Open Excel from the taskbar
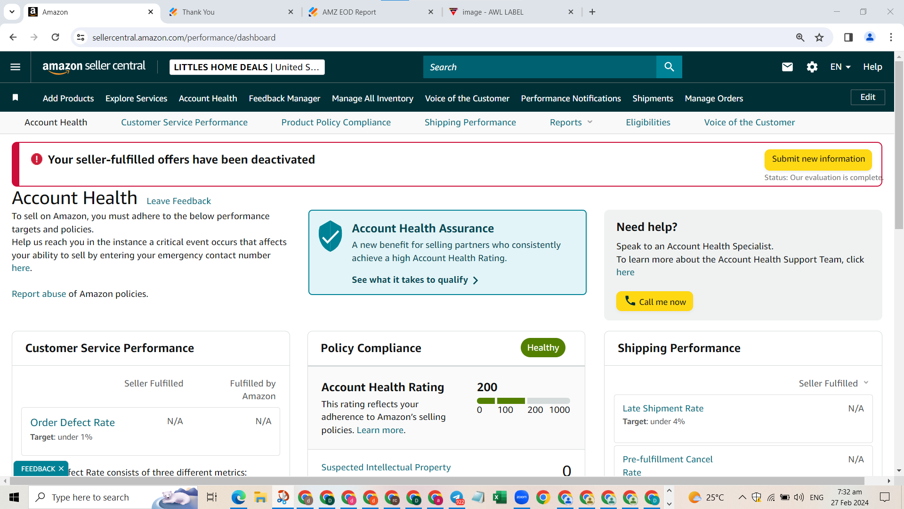 500,497
